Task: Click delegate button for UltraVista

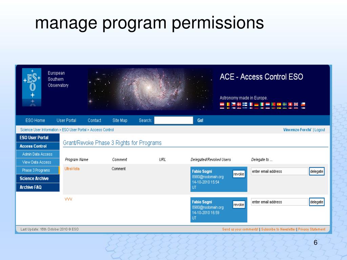Action: tap(317, 171)
